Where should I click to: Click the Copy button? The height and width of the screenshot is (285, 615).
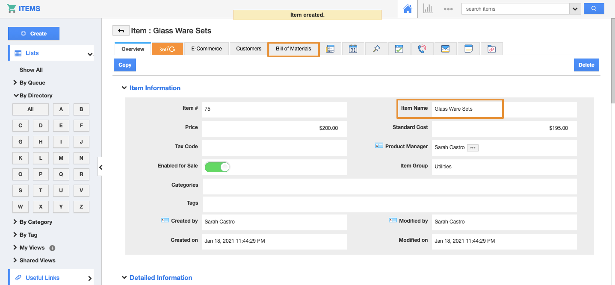(125, 65)
